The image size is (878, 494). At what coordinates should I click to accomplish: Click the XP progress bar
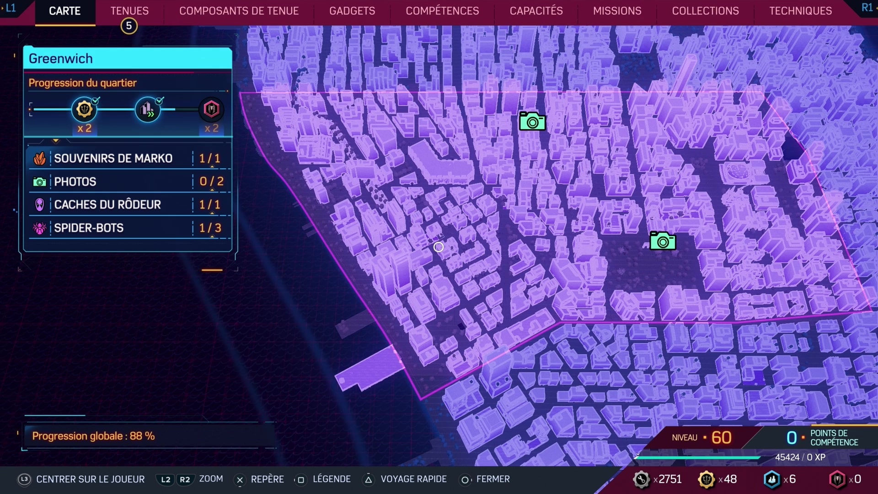tap(697, 457)
